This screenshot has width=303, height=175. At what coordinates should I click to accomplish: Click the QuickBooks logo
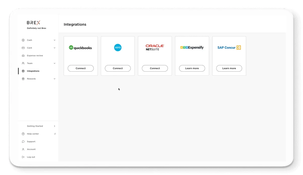[81, 48]
